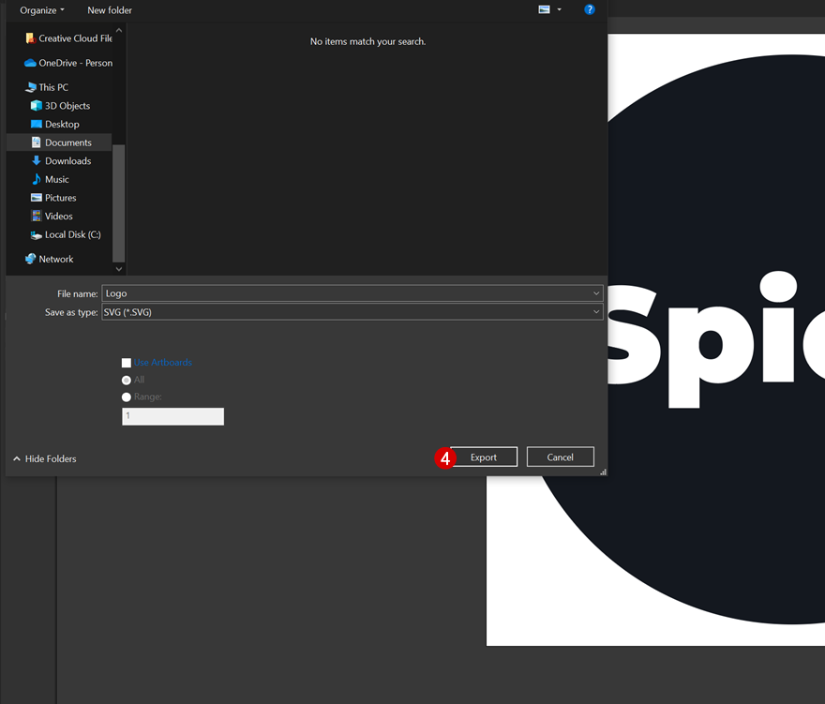This screenshot has height=704, width=825.
Task: Select the Range radio button
Action: 126,397
